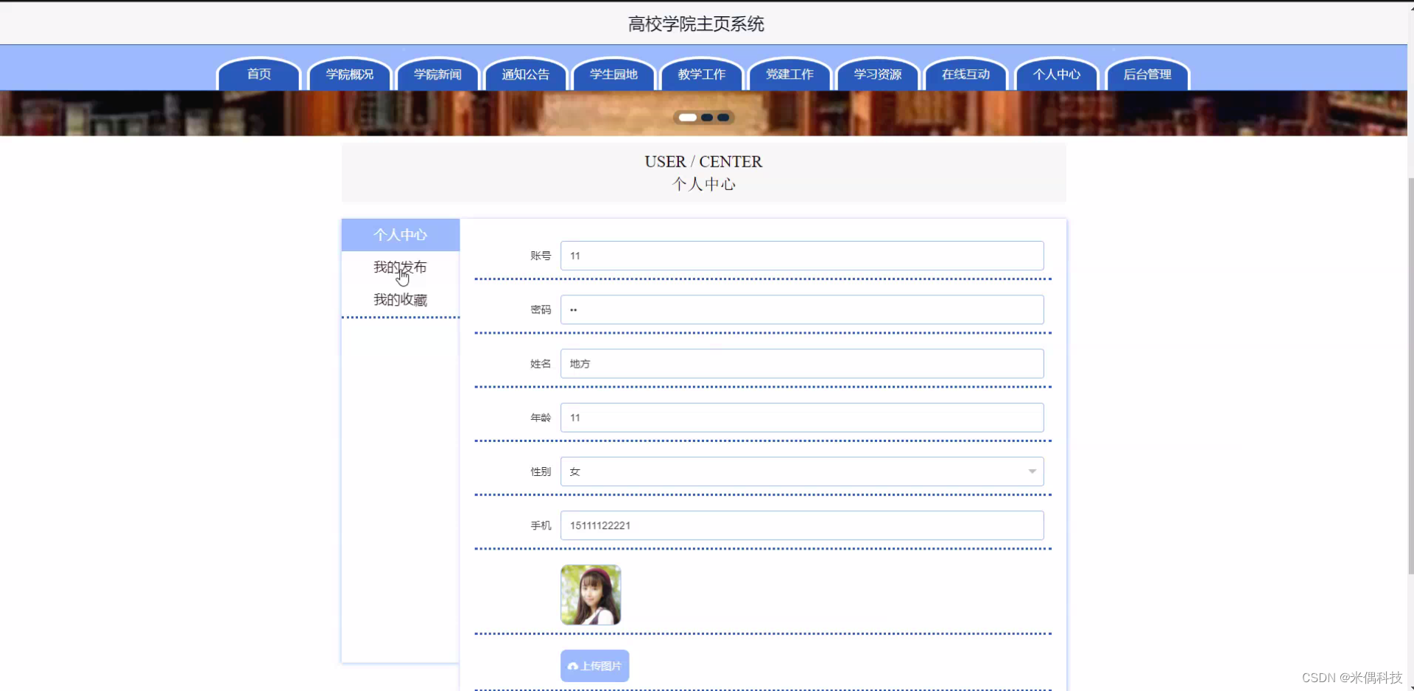The height and width of the screenshot is (691, 1414).
Task: Open the 教学工作 navigation tab
Action: click(700, 74)
